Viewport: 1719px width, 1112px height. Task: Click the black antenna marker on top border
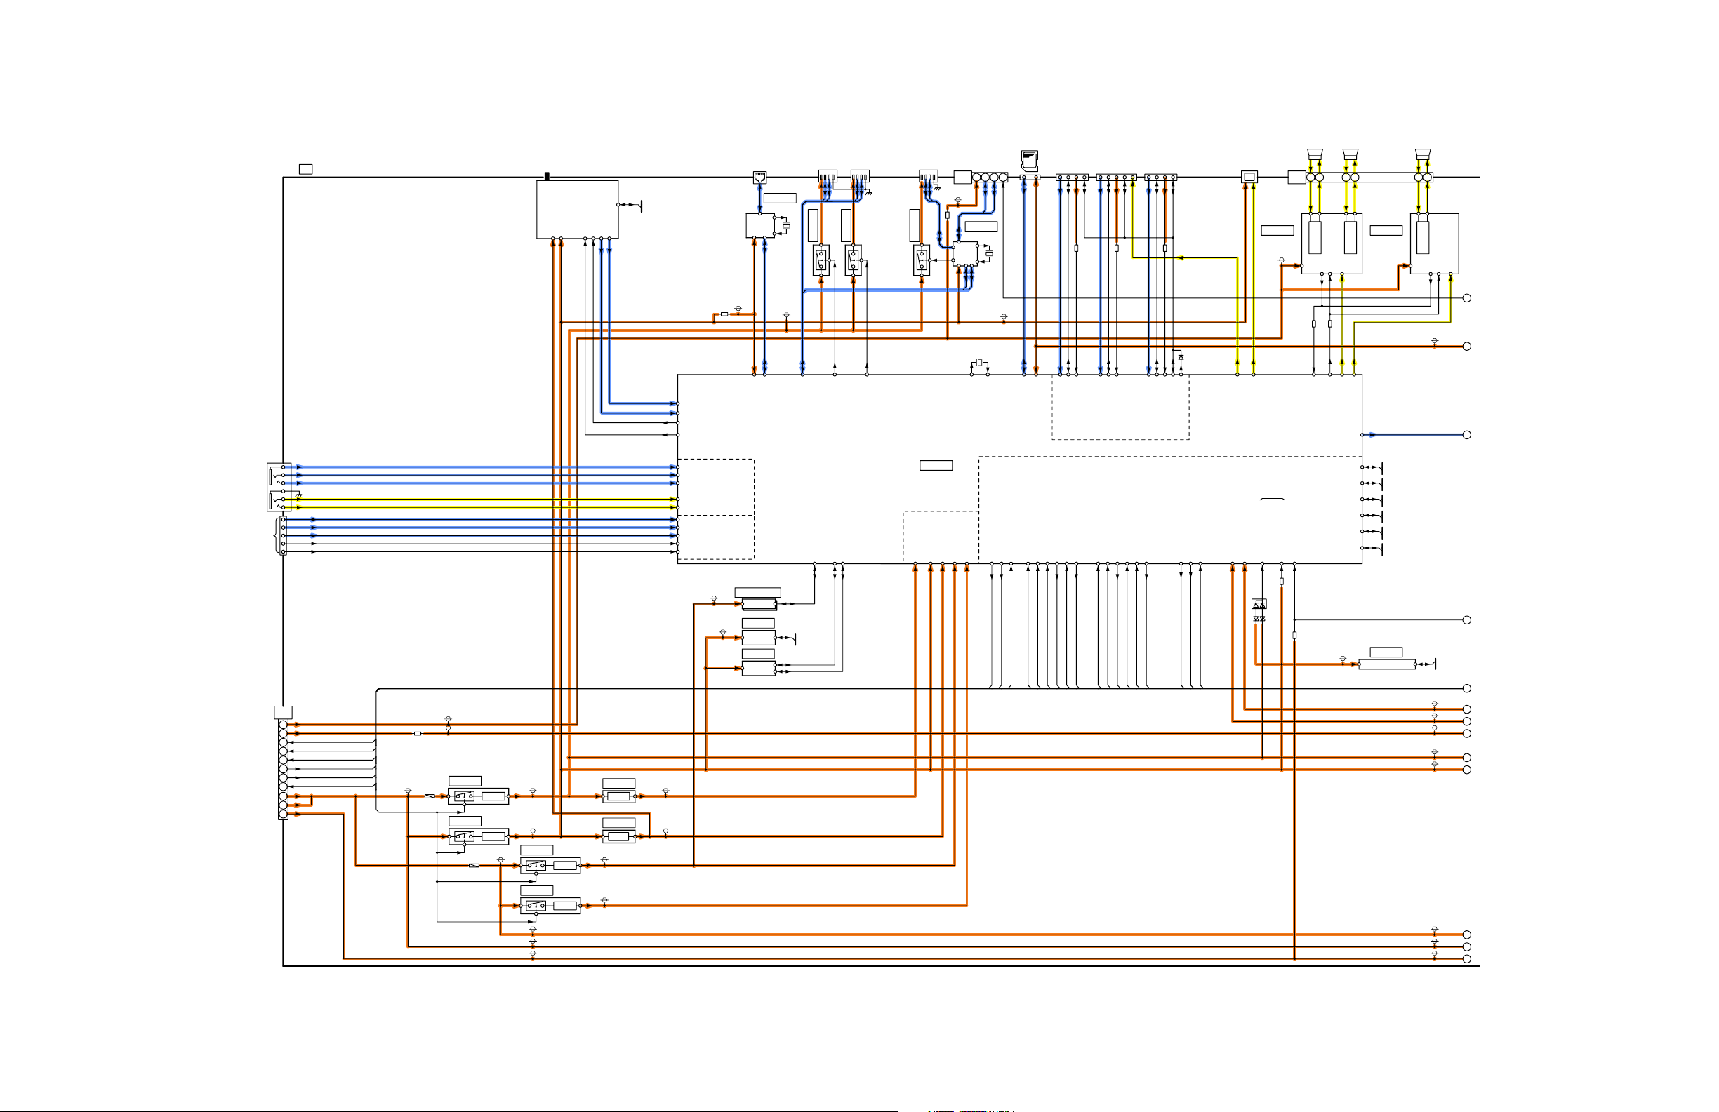(x=547, y=176)
